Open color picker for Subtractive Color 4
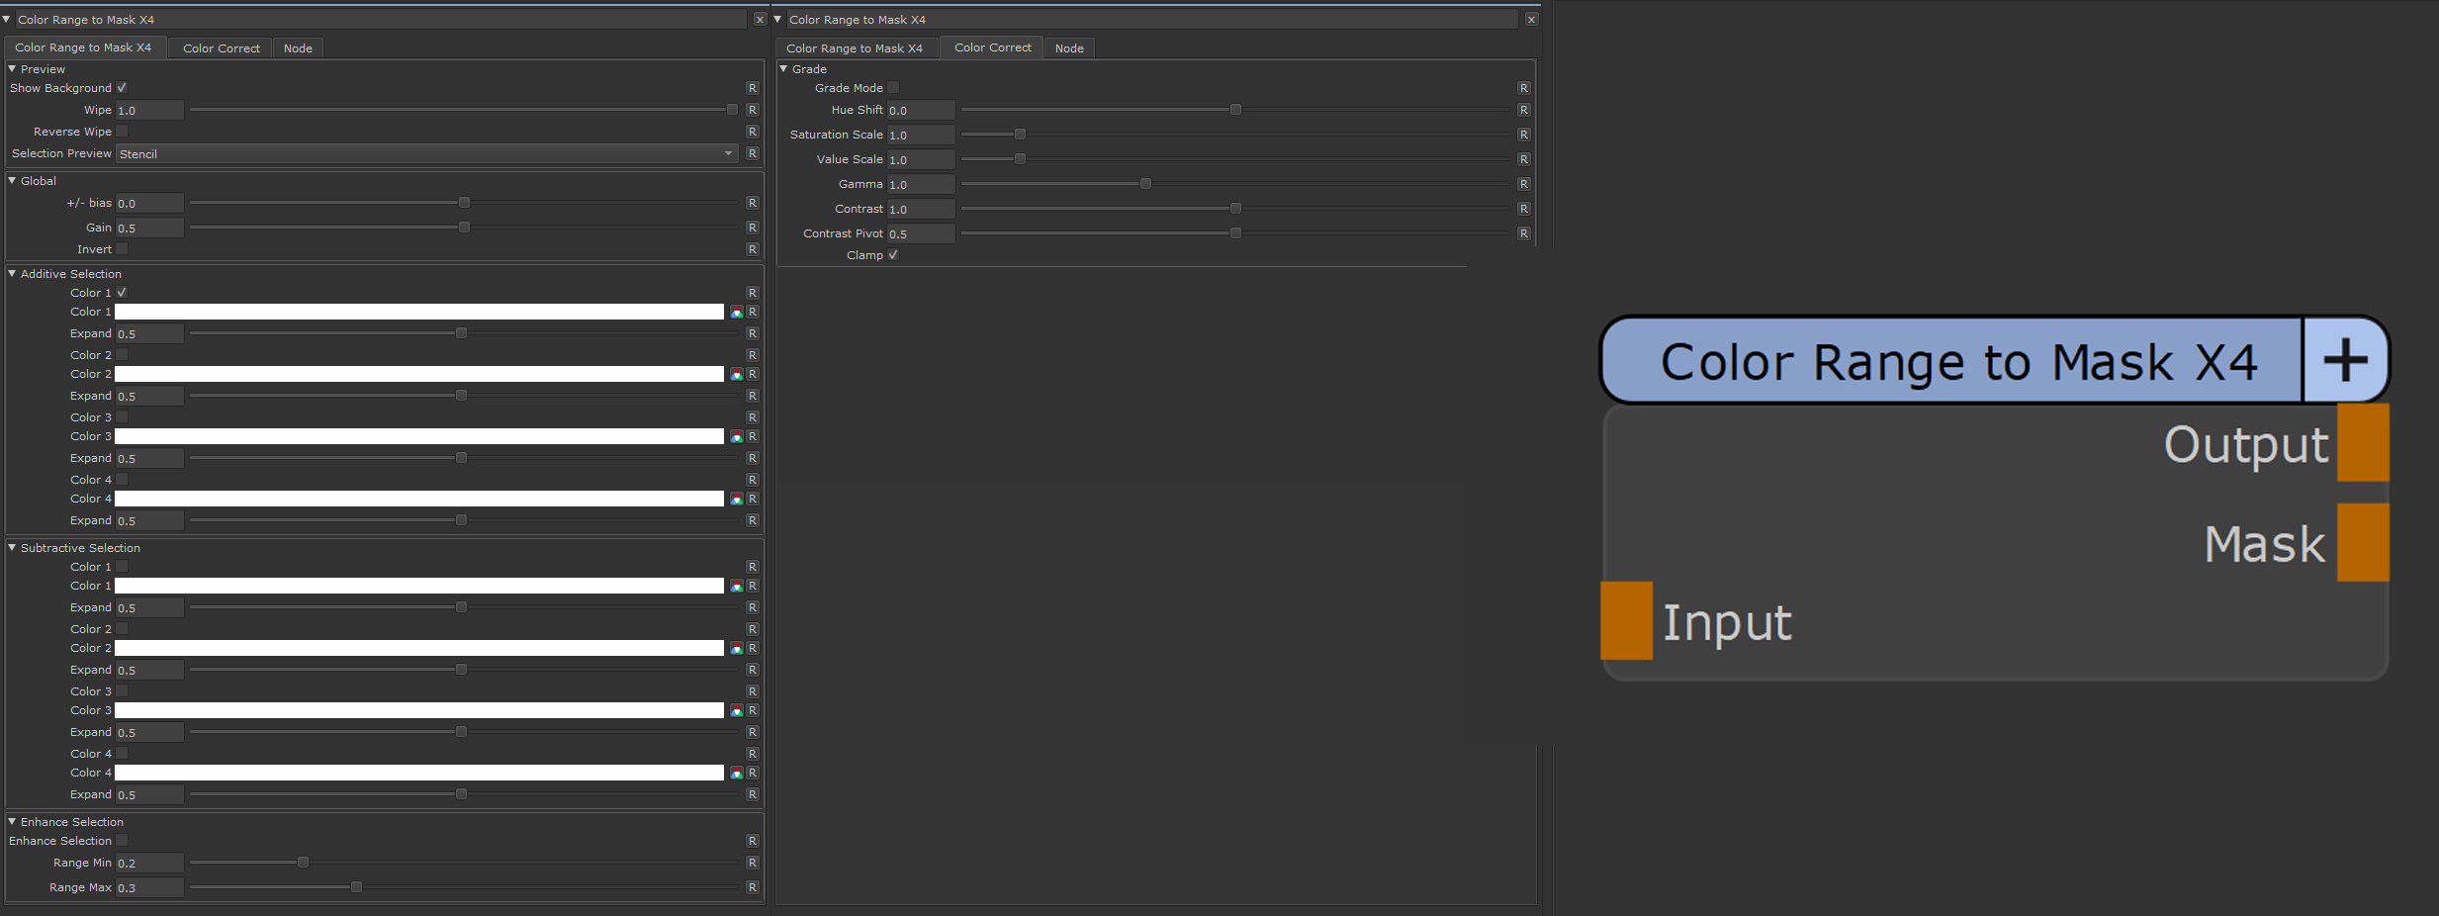The image size is (2439, 916). (x=736, y=773)
